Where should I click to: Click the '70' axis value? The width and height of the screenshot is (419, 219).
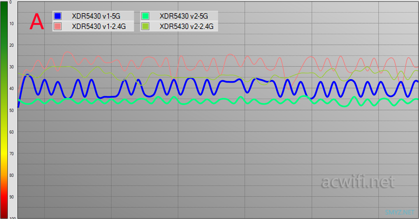(12, 153)
